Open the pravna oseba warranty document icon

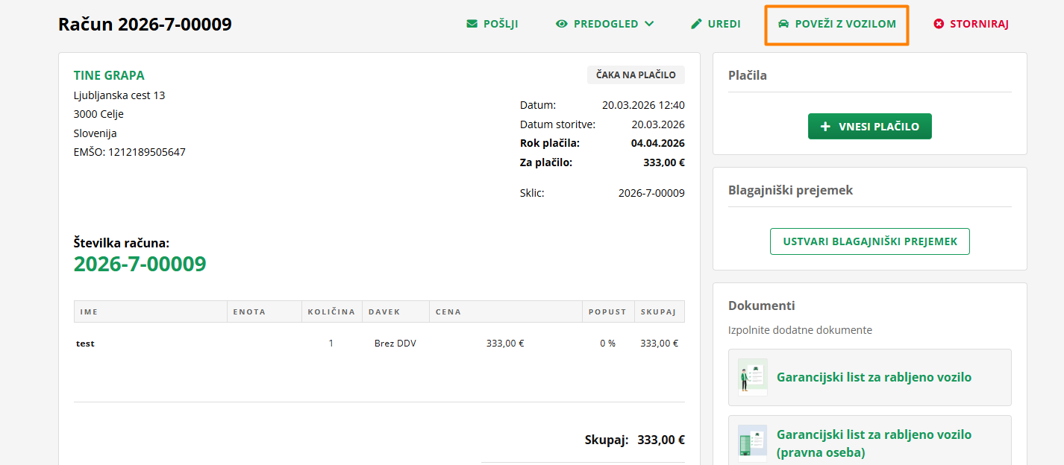[752, 443]
